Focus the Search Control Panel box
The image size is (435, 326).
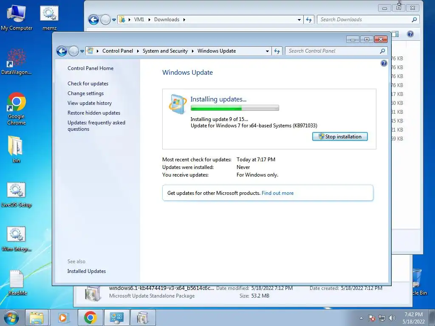333,51
